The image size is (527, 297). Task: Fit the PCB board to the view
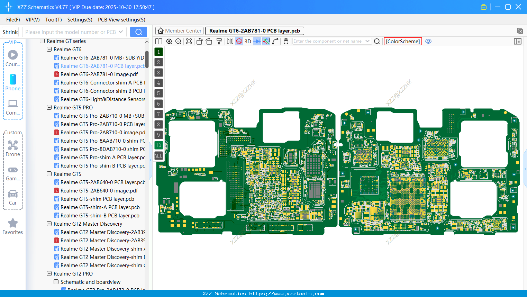(x=189, y=42)
